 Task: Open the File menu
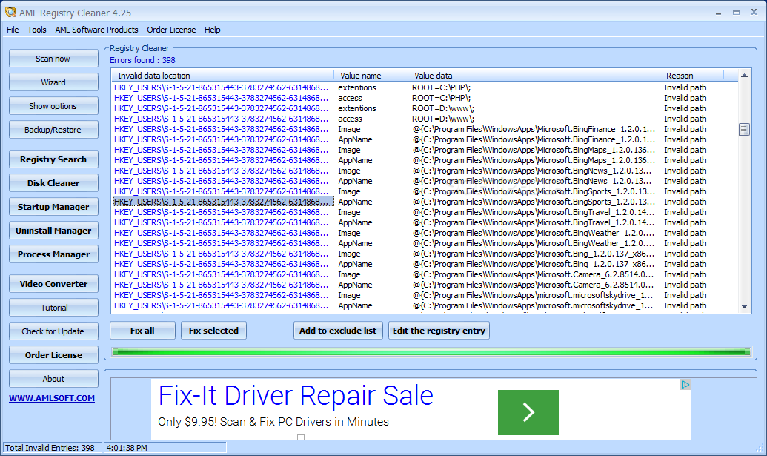[13, 30]
